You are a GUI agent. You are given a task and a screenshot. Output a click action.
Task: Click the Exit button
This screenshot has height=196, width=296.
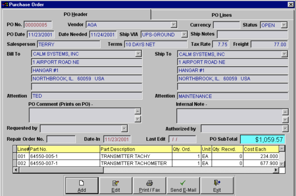217,185
